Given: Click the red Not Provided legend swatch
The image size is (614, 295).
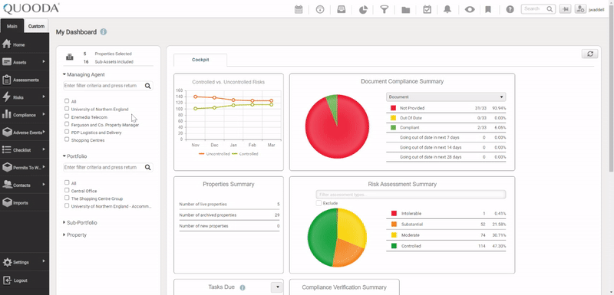Looking at the screenshot, I should [x=393, y=108].
